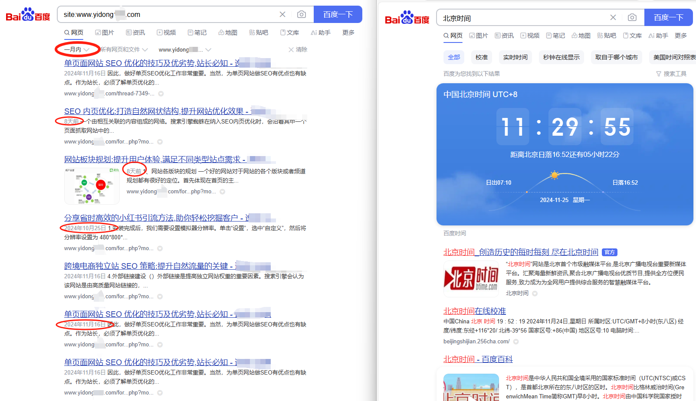Open 北京时间在线校准 result link
Viewport: 696px width, 401px height.
(475, 311)
